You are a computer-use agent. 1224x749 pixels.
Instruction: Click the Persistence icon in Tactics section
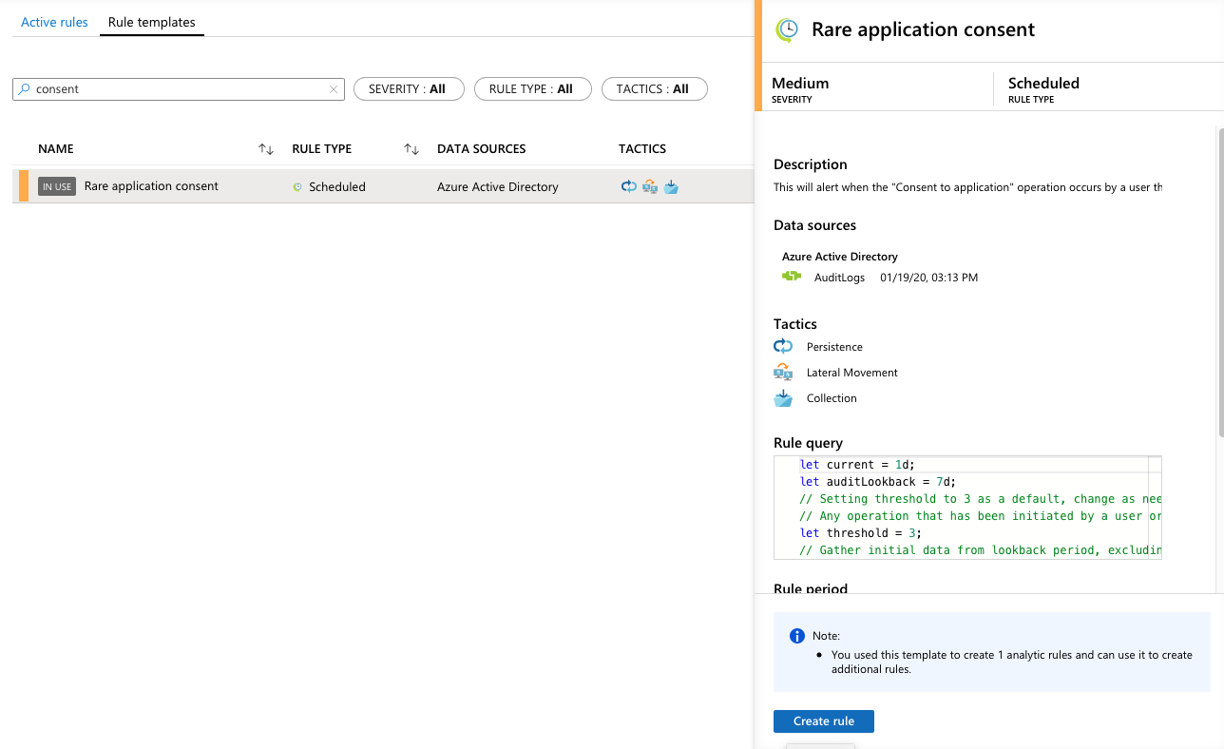point(783,347)
